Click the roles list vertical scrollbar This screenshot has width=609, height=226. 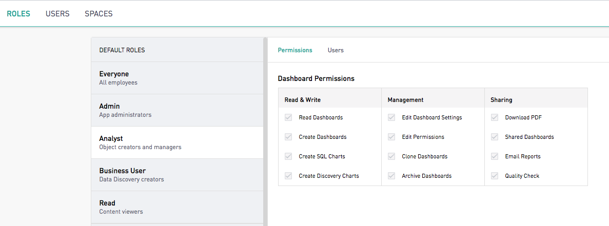[x=265, y=132]
